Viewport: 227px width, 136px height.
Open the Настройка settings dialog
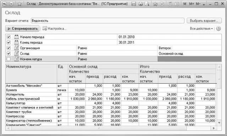[x=54, y=29]
